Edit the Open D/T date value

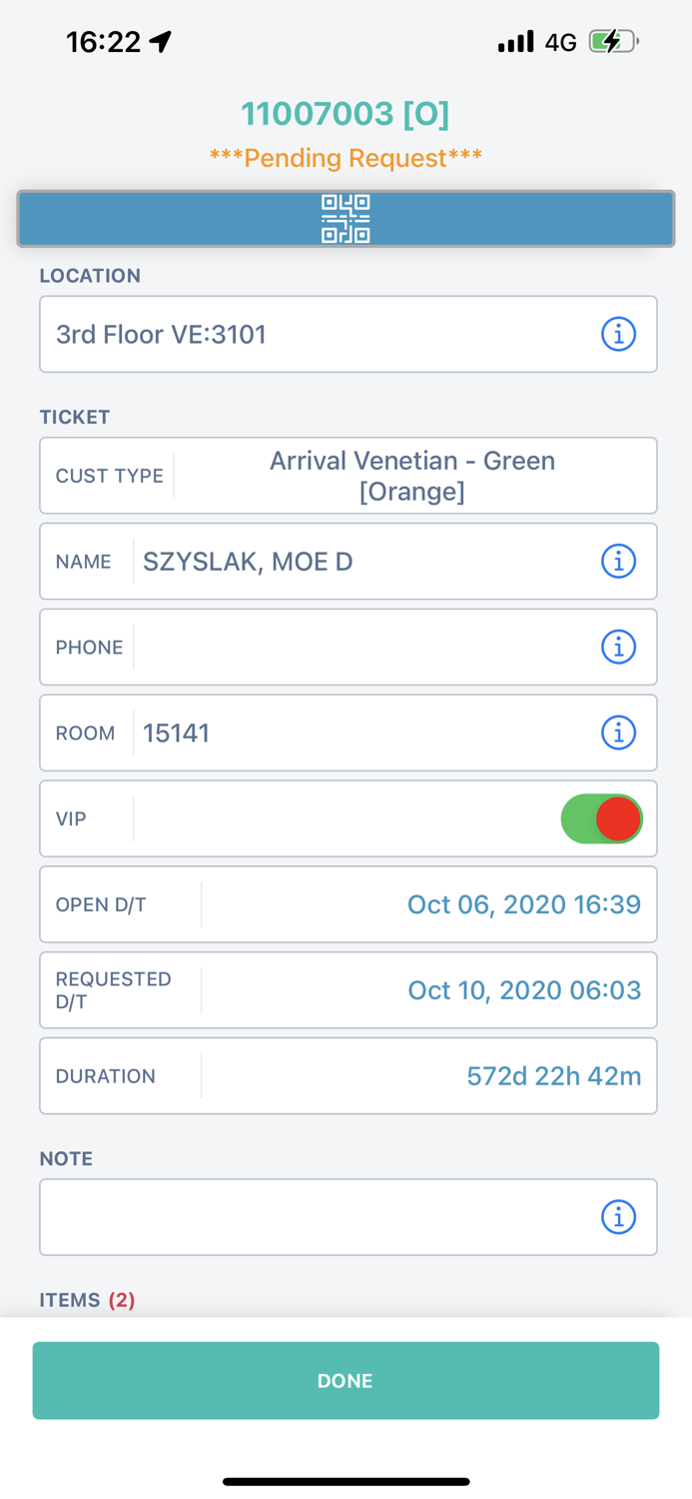[x=523, y=904]
